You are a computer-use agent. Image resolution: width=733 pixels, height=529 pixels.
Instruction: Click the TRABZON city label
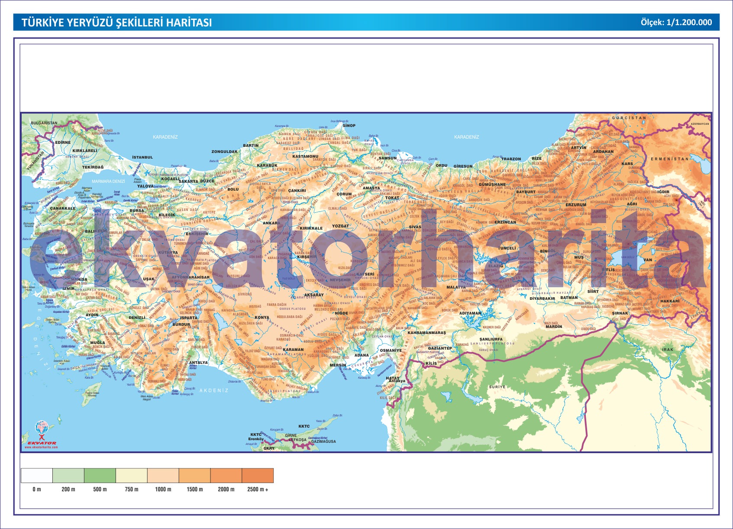coord(511,159)
